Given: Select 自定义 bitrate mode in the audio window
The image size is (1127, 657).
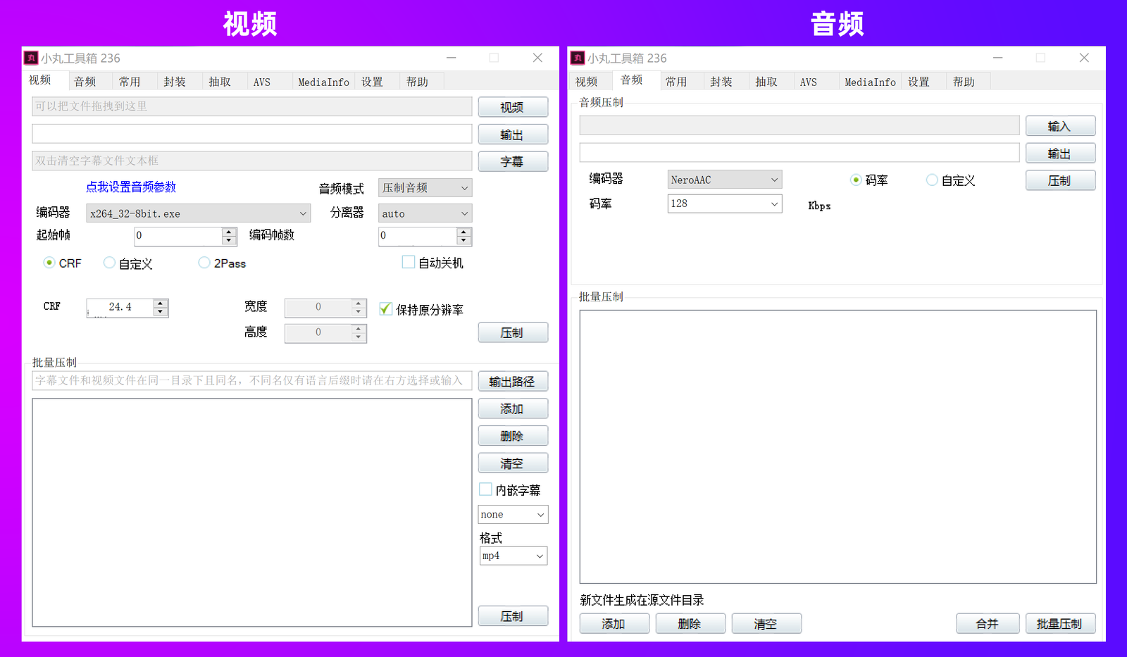Looking at the screenshot, I should pos(931,180).
